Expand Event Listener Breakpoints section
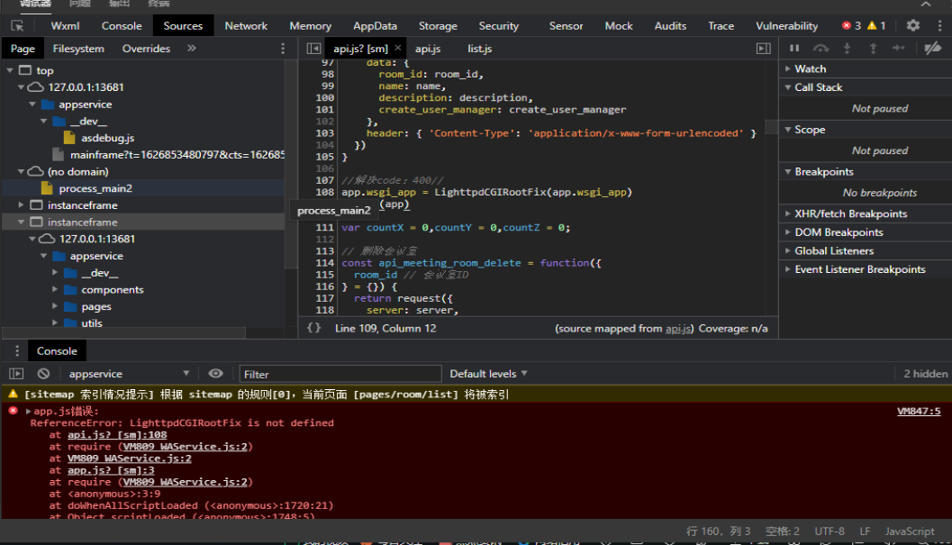The height and width of the screenshot is (545, 952). click(x=787, y=269)
